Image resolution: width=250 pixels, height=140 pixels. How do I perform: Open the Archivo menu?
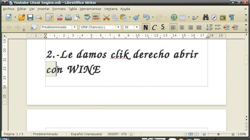pos(9,9)
